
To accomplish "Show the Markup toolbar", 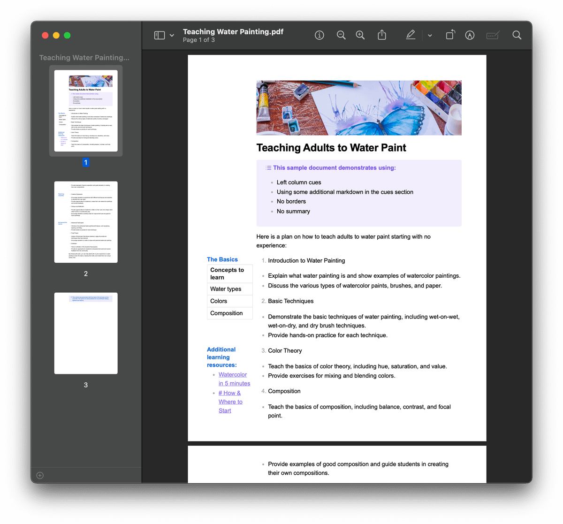I will [x=470, y=35].
